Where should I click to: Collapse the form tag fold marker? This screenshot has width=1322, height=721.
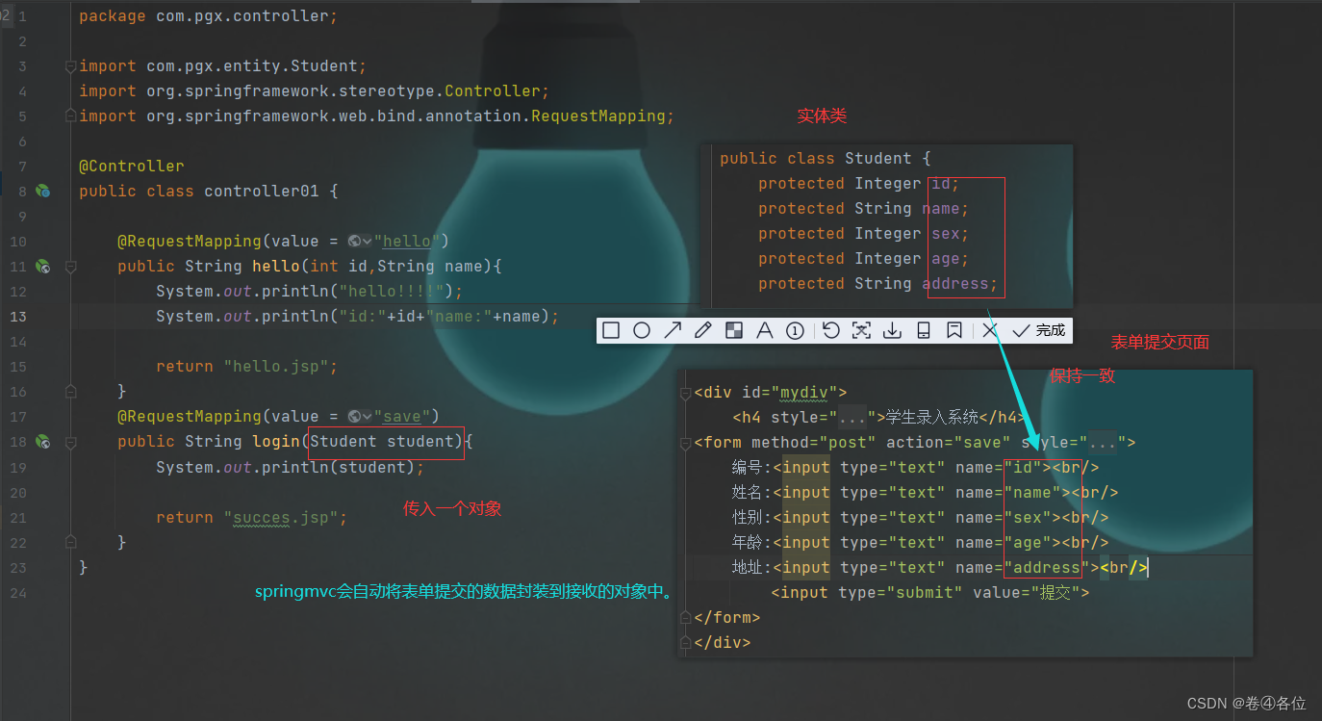685,443
